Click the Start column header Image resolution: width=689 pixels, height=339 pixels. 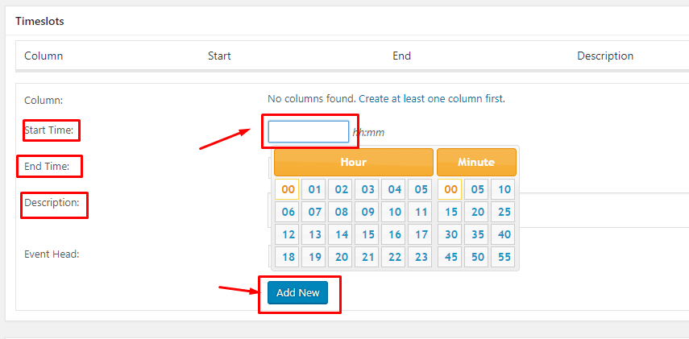point(219,56)
